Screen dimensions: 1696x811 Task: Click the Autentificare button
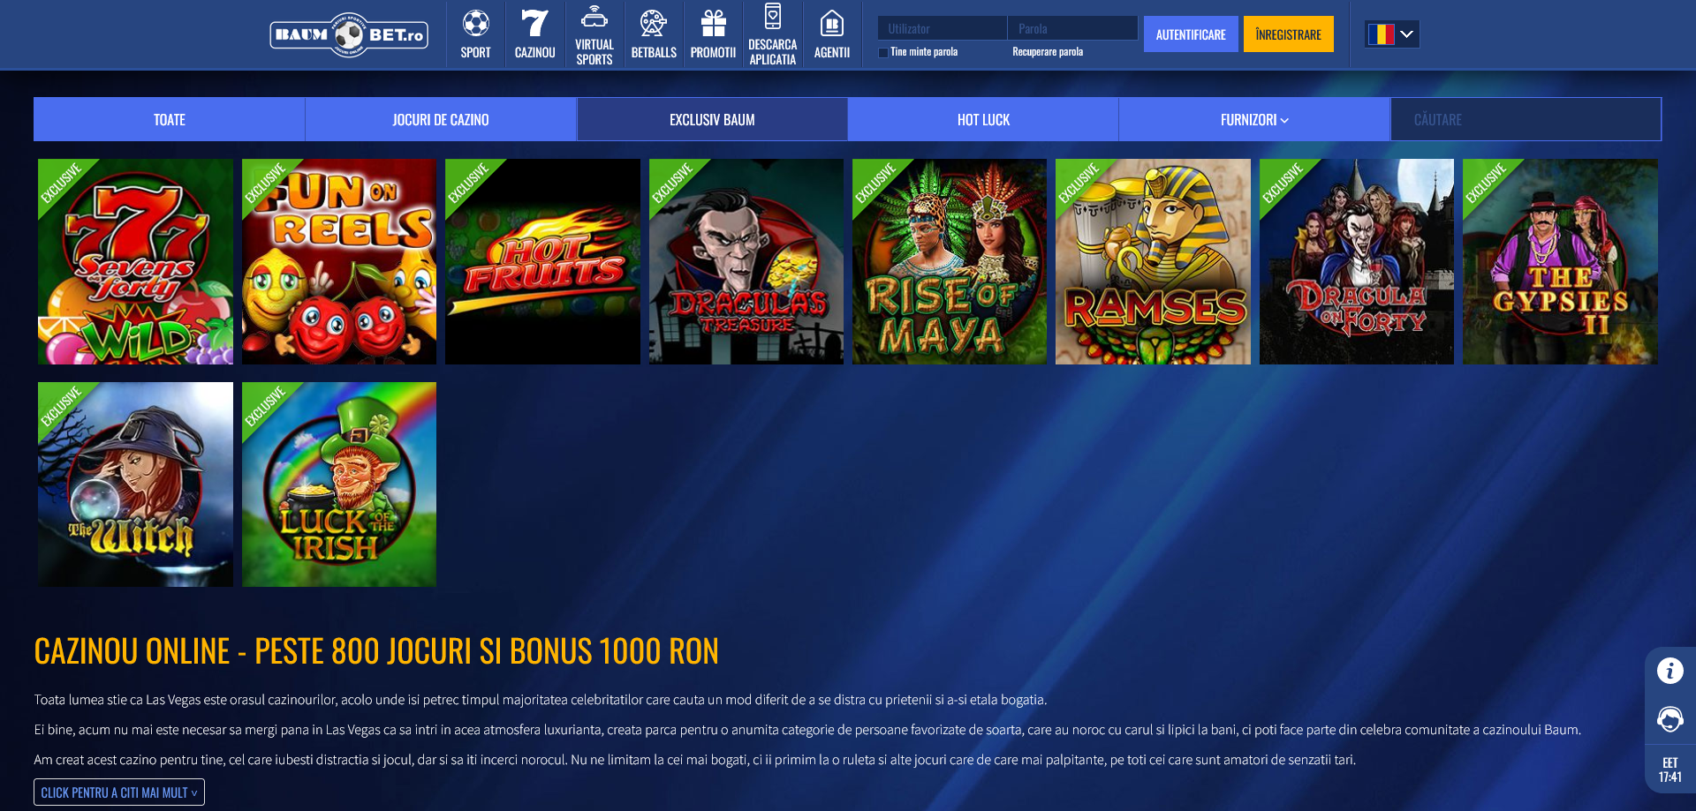1191,34
